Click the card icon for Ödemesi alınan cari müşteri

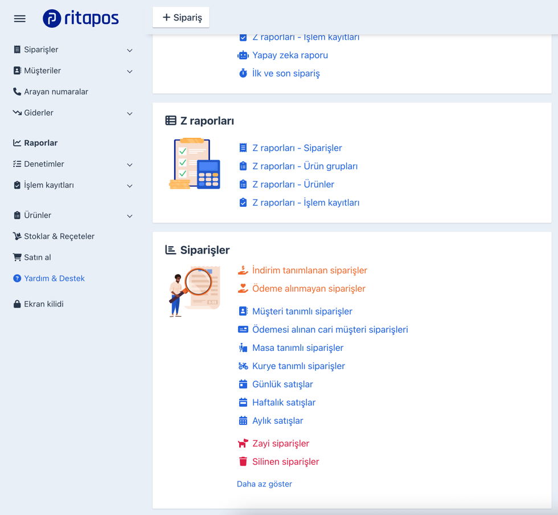(243, 330)
